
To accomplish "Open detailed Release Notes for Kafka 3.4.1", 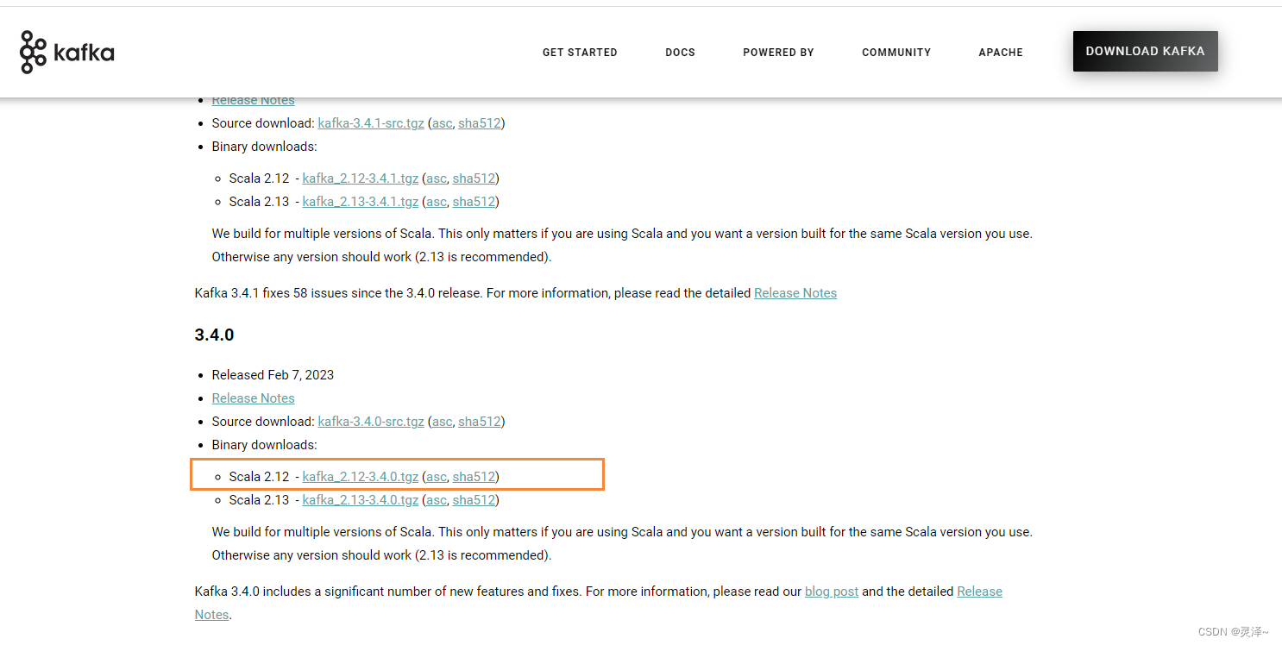I will 795,293.
